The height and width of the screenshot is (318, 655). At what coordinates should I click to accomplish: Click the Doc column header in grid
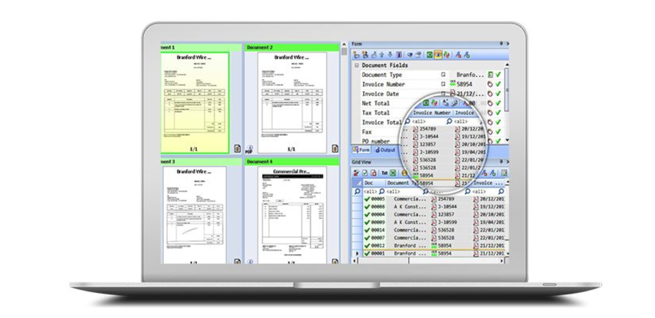pyautogui.click(x=374, y=183)
